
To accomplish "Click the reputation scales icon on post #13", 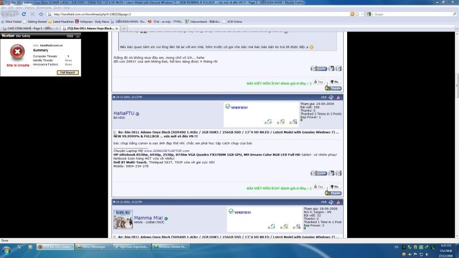I will coord(331,97).
